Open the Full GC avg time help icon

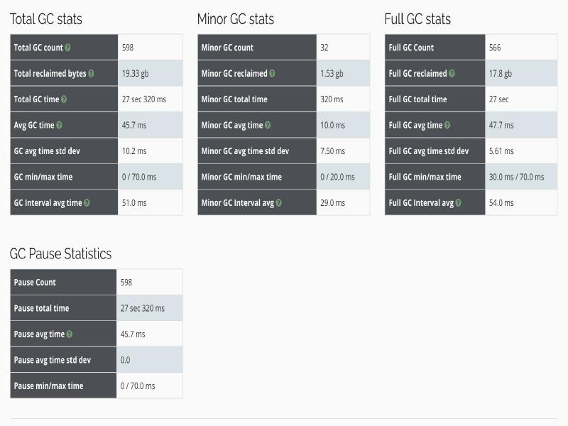[x=449, y=126]
